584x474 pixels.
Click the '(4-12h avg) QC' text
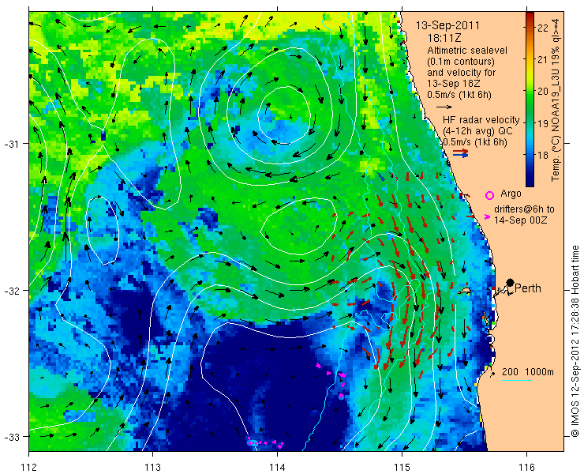click(477, 131)
